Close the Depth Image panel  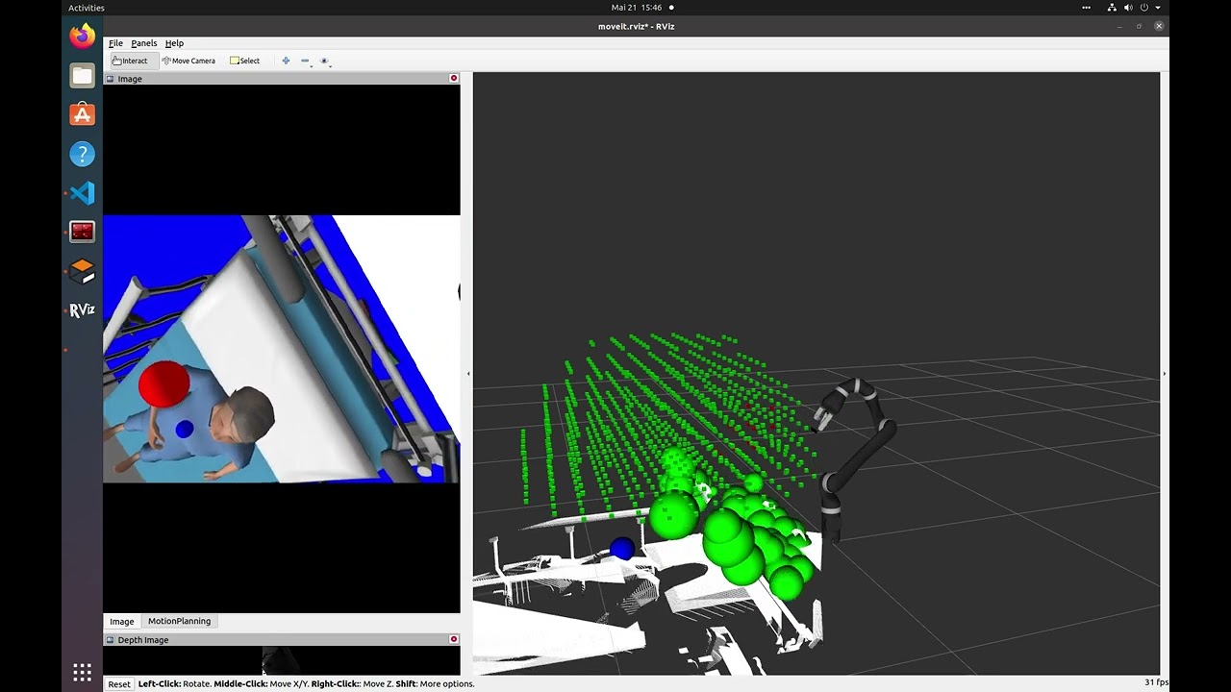(454, 639)
